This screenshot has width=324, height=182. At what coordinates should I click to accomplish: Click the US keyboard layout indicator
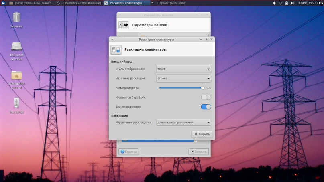[320, 3]
